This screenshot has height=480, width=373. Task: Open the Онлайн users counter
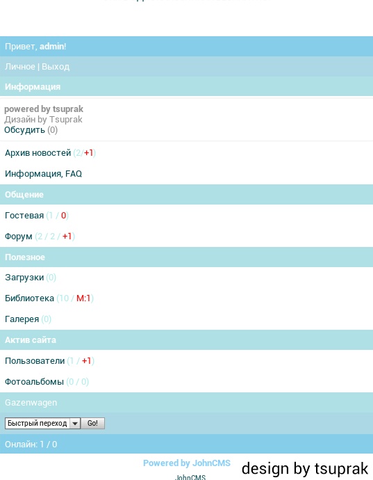31,445
